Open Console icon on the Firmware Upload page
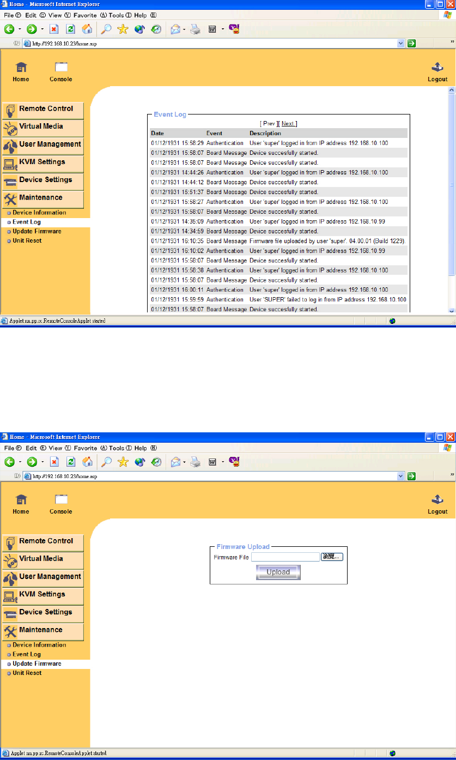Screen dimensions: 456x760 pos(61,504)
